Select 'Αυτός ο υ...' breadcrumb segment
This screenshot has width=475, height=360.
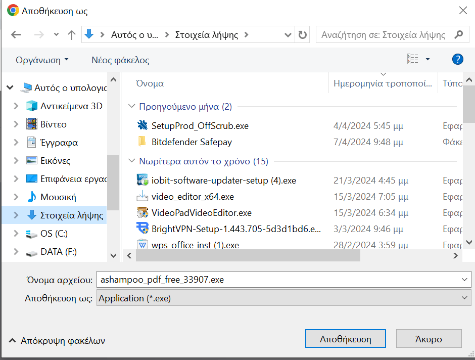pos(134,35)
